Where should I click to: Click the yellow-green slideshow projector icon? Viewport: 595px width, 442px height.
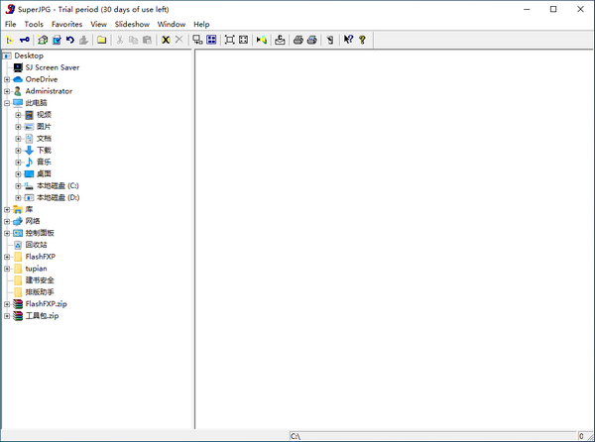click(262, 40)
